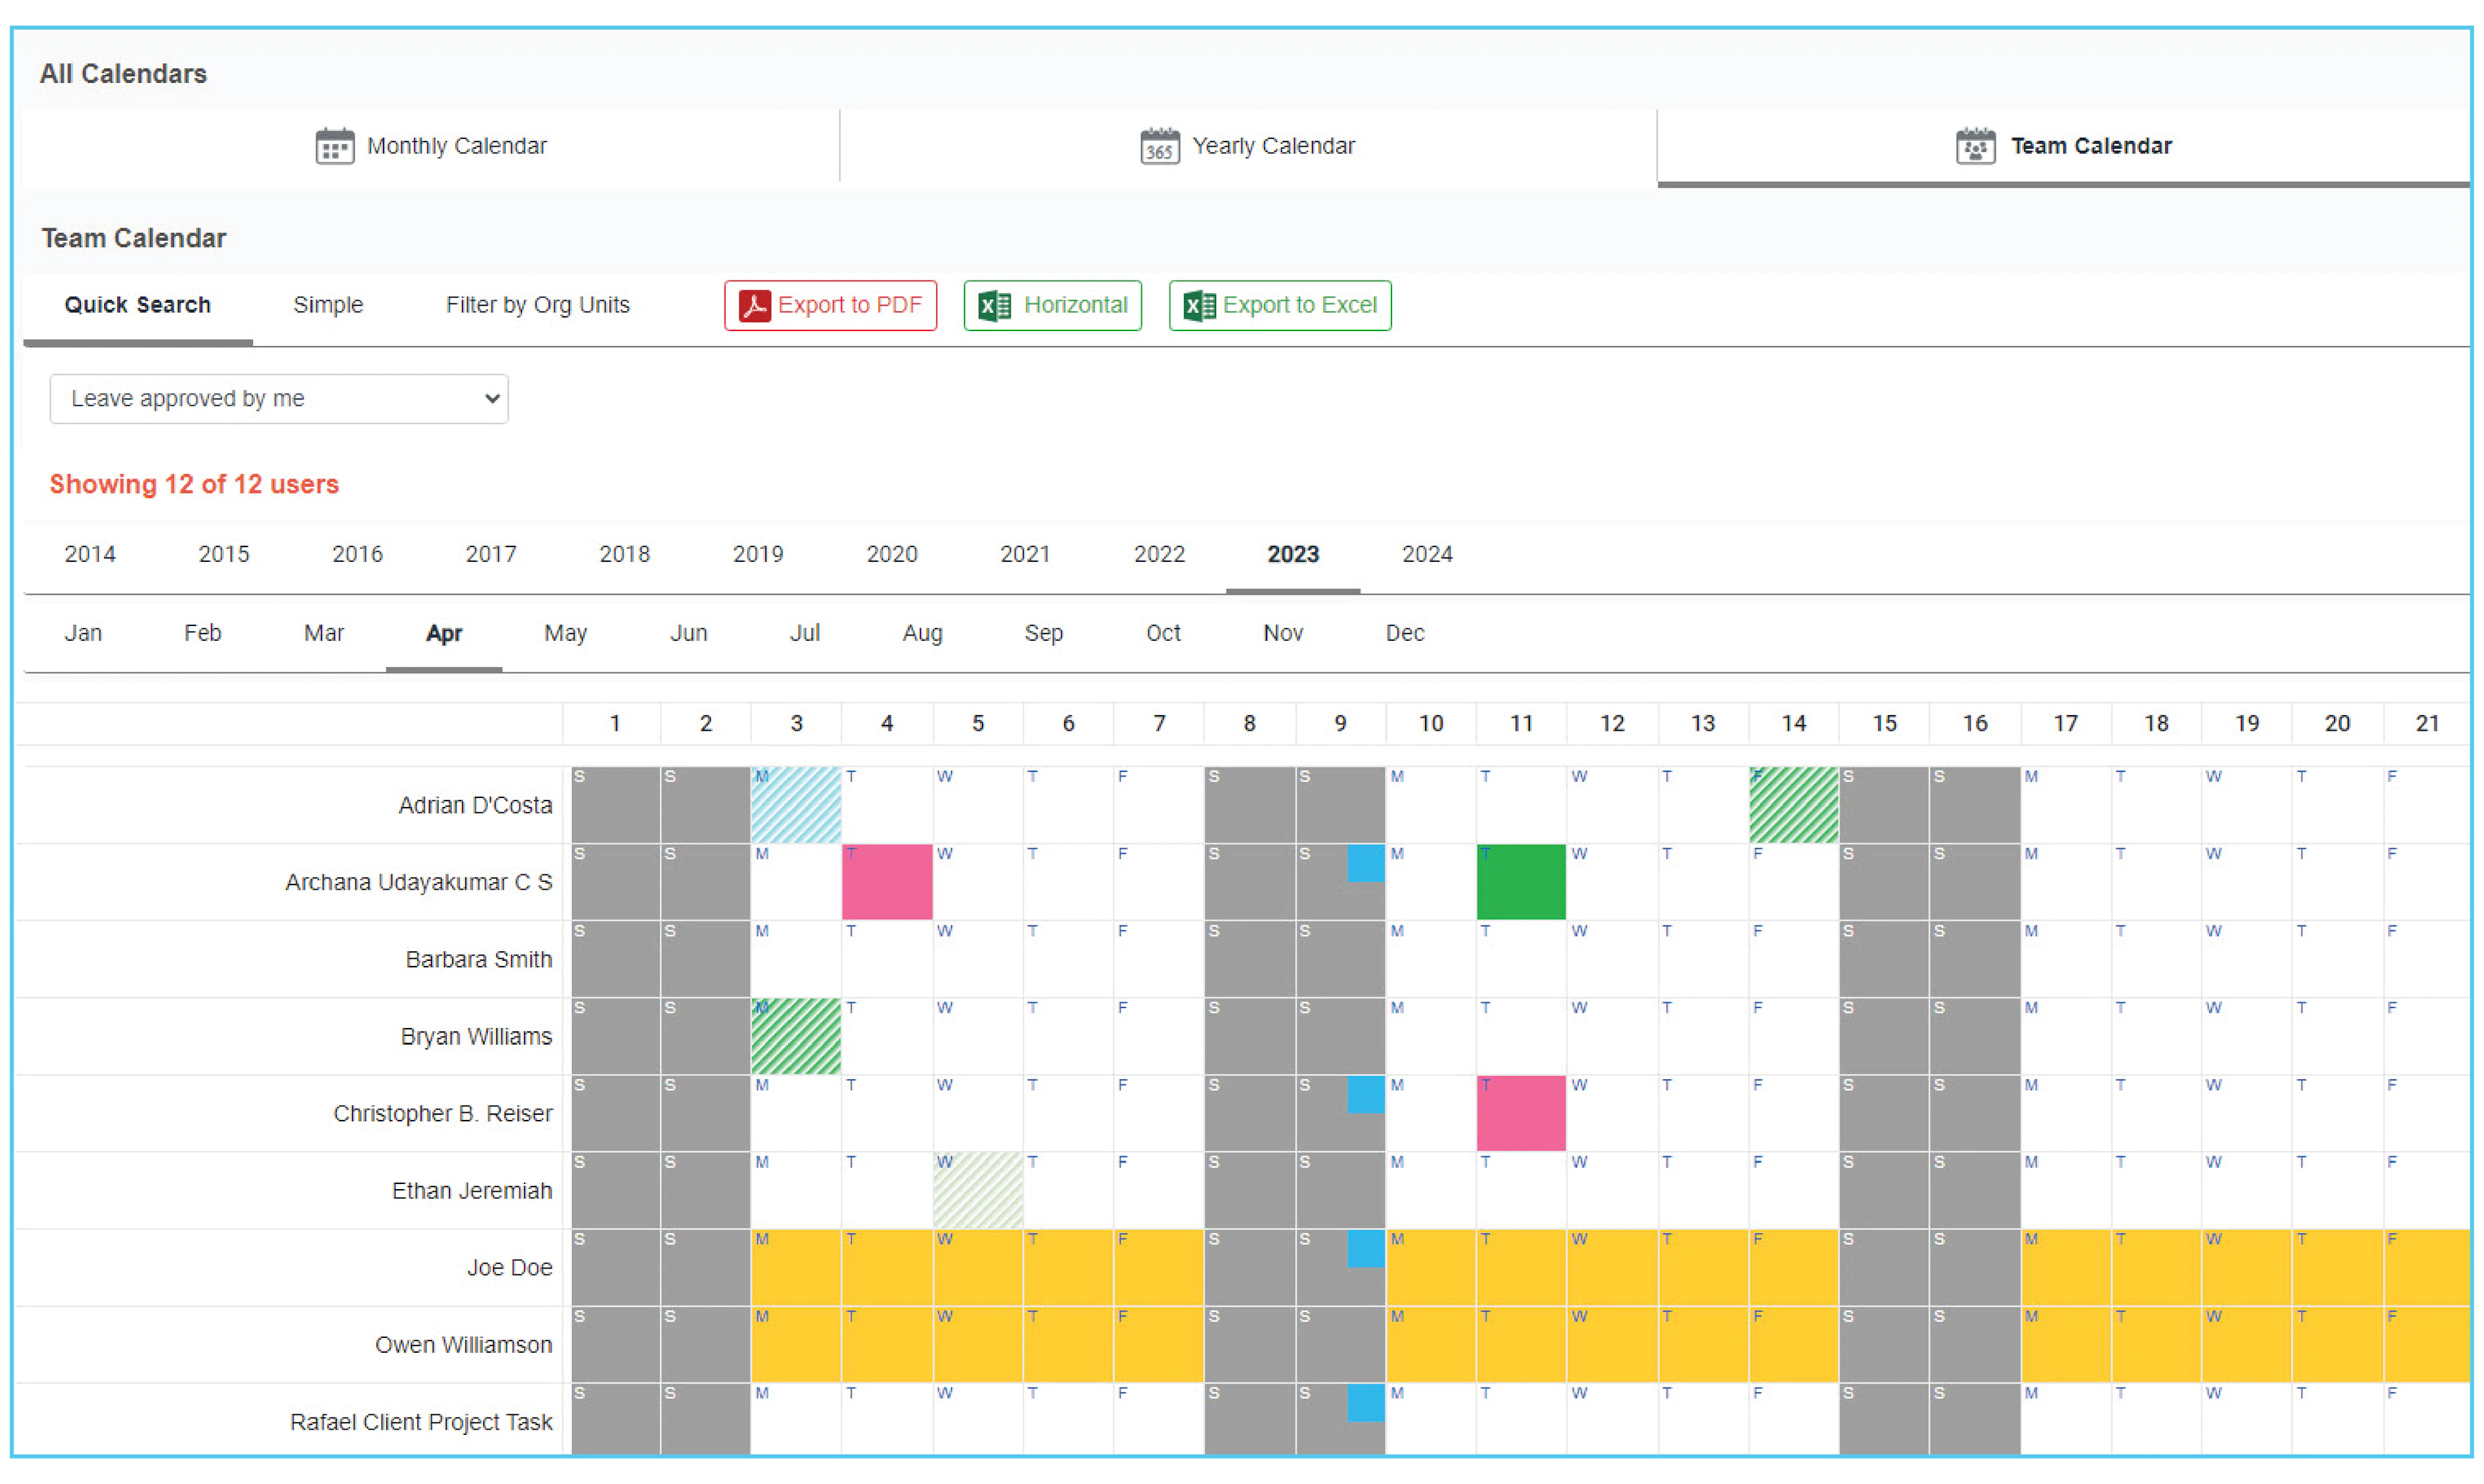2484x1484 pixels.
Task: Open the 'Leave approved by me' dropdown
Action: (x=279, y=398)
